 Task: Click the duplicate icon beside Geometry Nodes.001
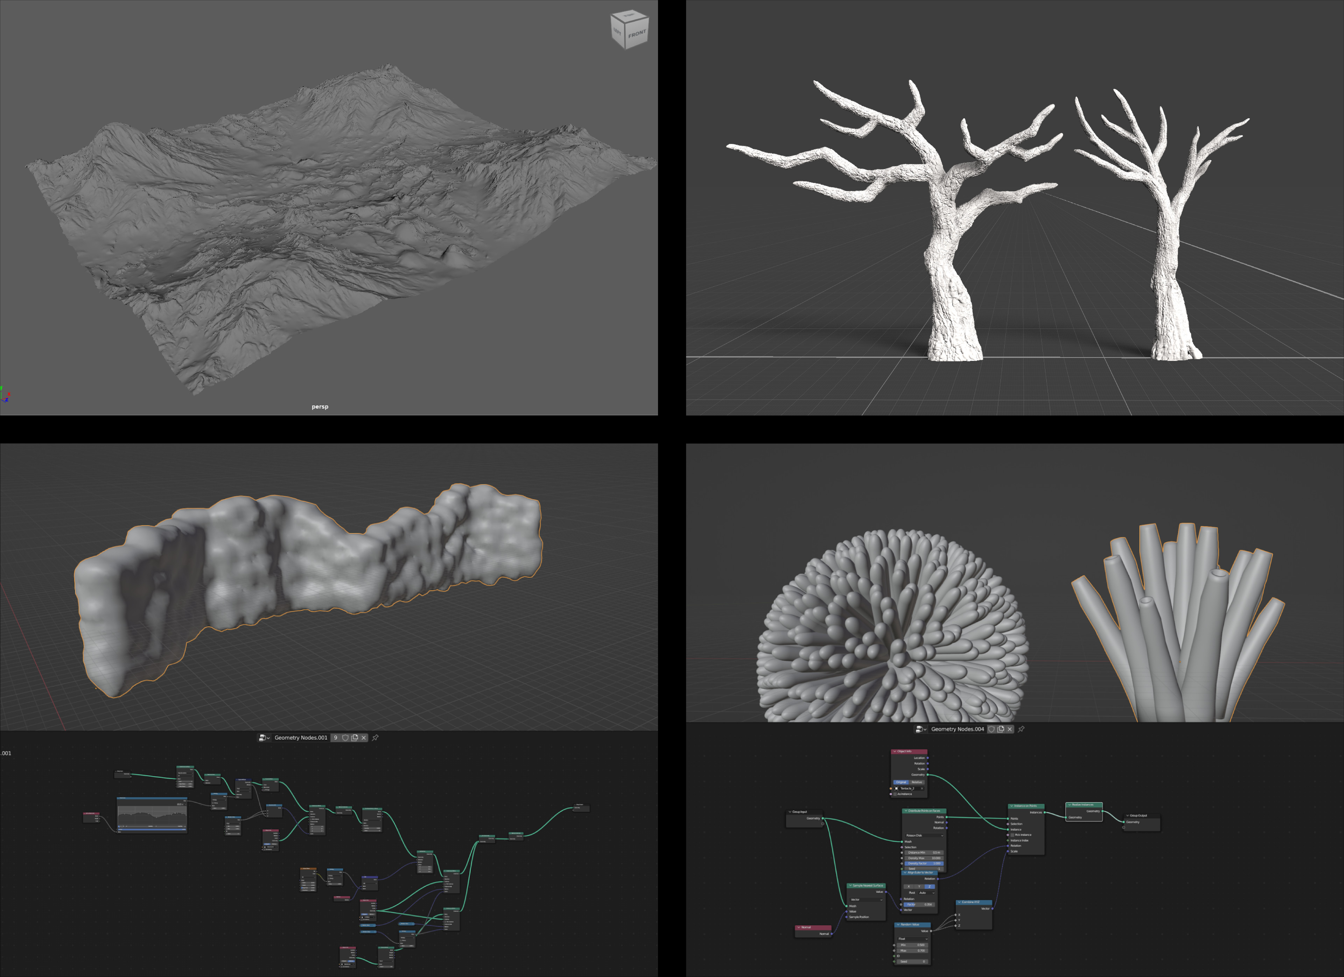(355, 738)
